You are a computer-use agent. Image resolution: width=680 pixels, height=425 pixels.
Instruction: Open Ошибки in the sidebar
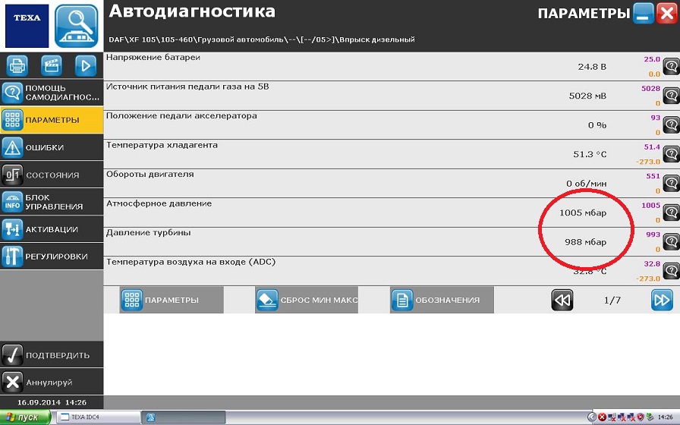point(52,147)
